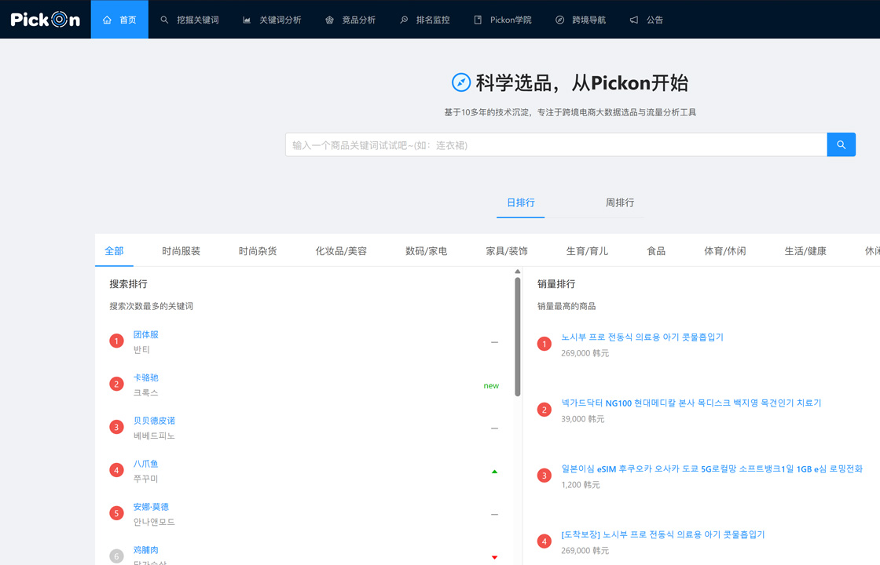This screenshot has height=565, width=880.
Task: Navigate to 排名监控
Action: [425, 20]
